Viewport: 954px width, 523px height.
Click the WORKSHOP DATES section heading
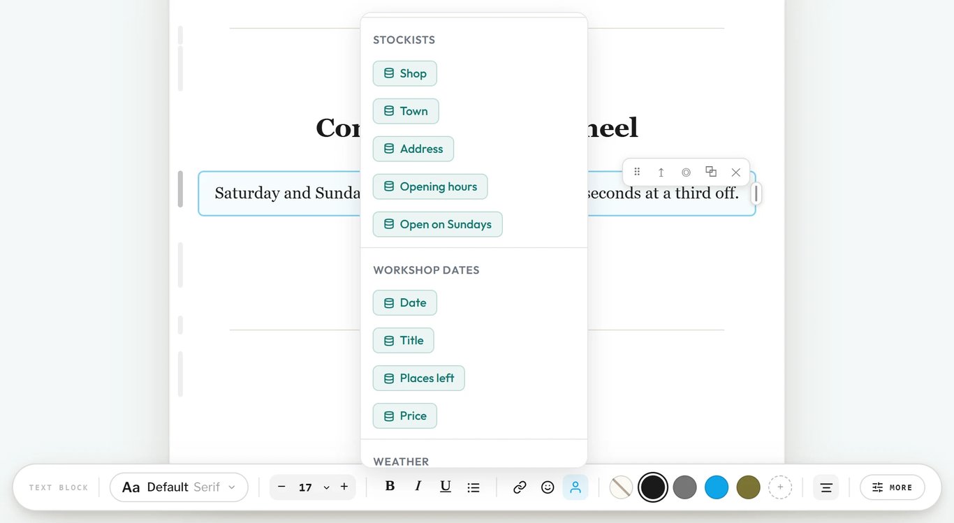point(426,270)
